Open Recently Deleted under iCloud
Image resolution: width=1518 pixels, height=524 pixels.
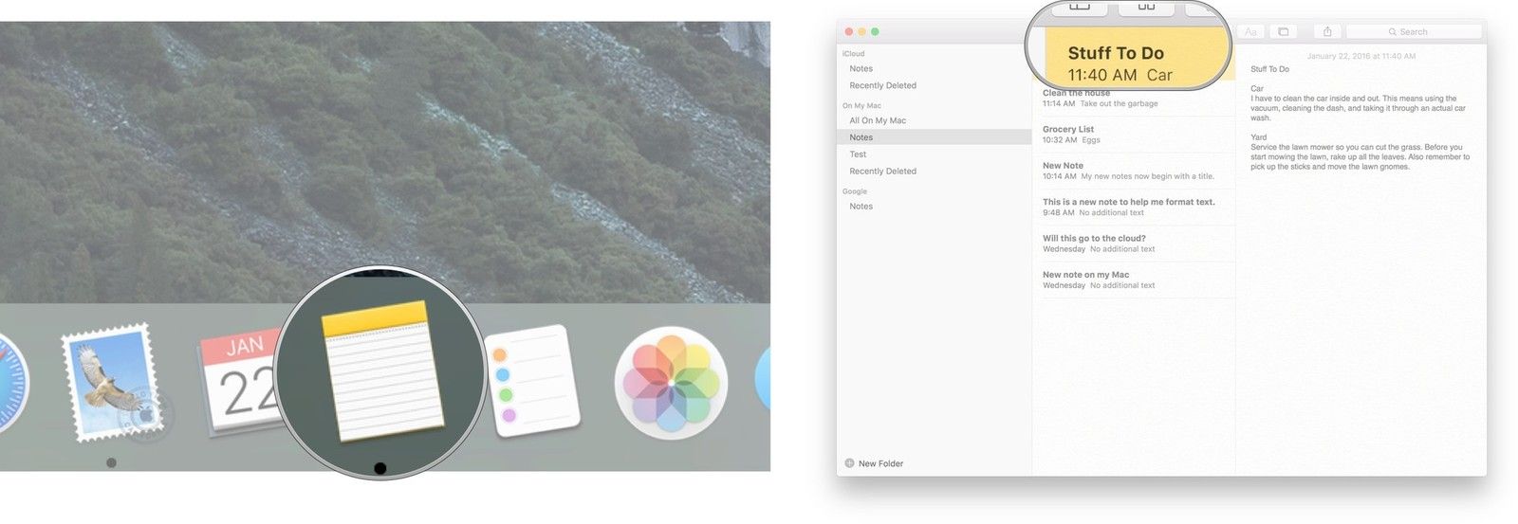coord(934,85)
